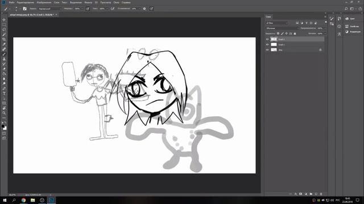Create new layer via panel bottom icon
This screenshot has height=204, width=364.
[x=316, y=194]
